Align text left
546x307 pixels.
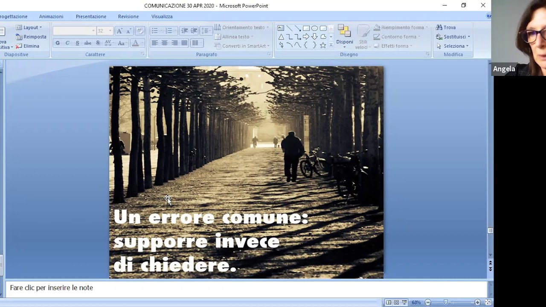pos(154,43)
